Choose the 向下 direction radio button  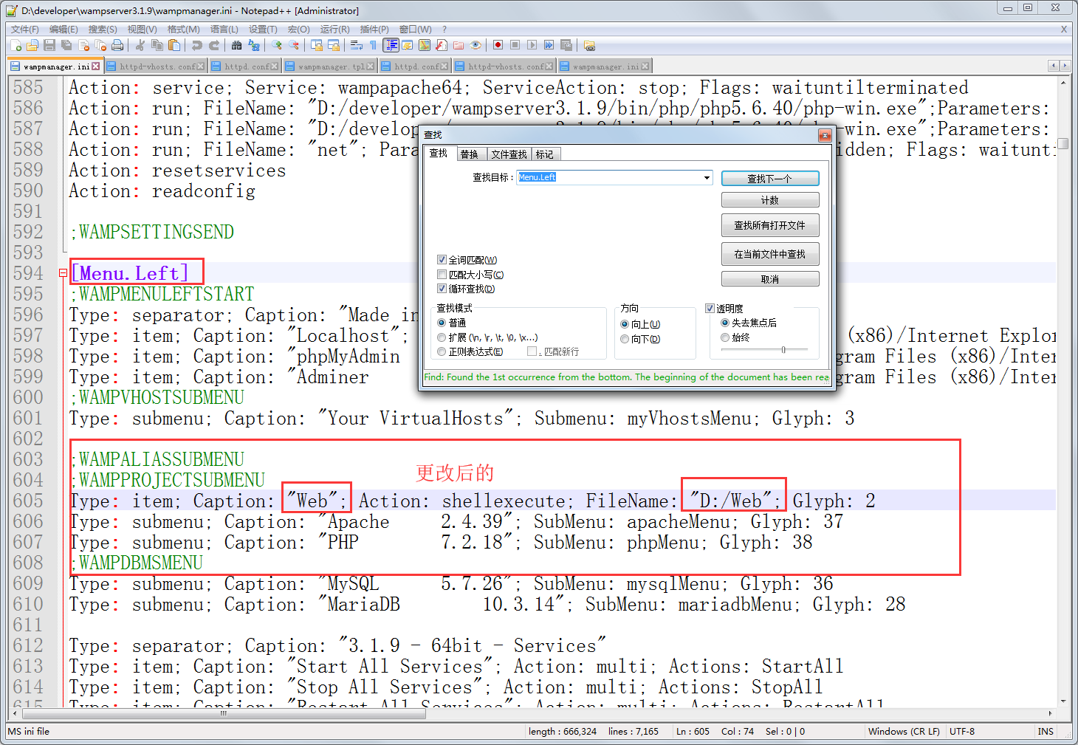[625, 339]
